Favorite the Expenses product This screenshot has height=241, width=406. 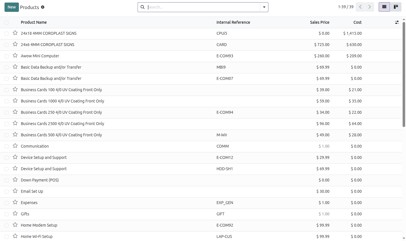[15, 202]
